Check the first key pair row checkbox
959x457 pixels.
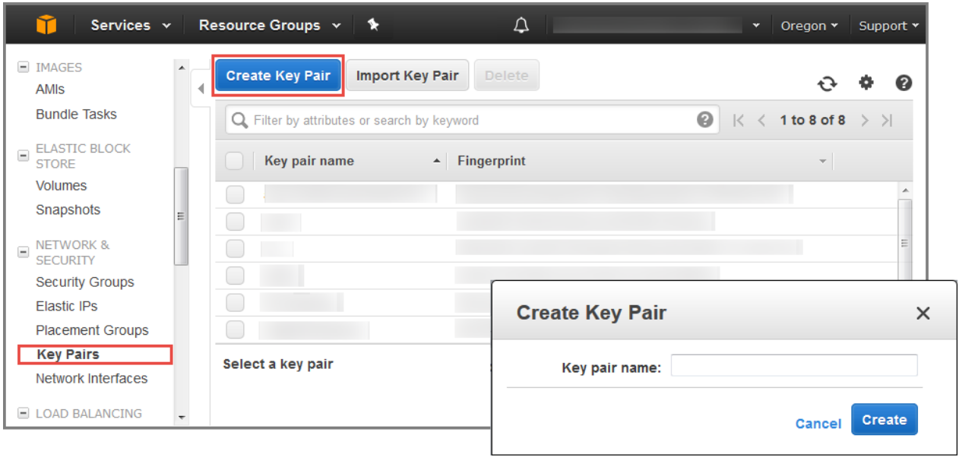(x=235, y=195)
